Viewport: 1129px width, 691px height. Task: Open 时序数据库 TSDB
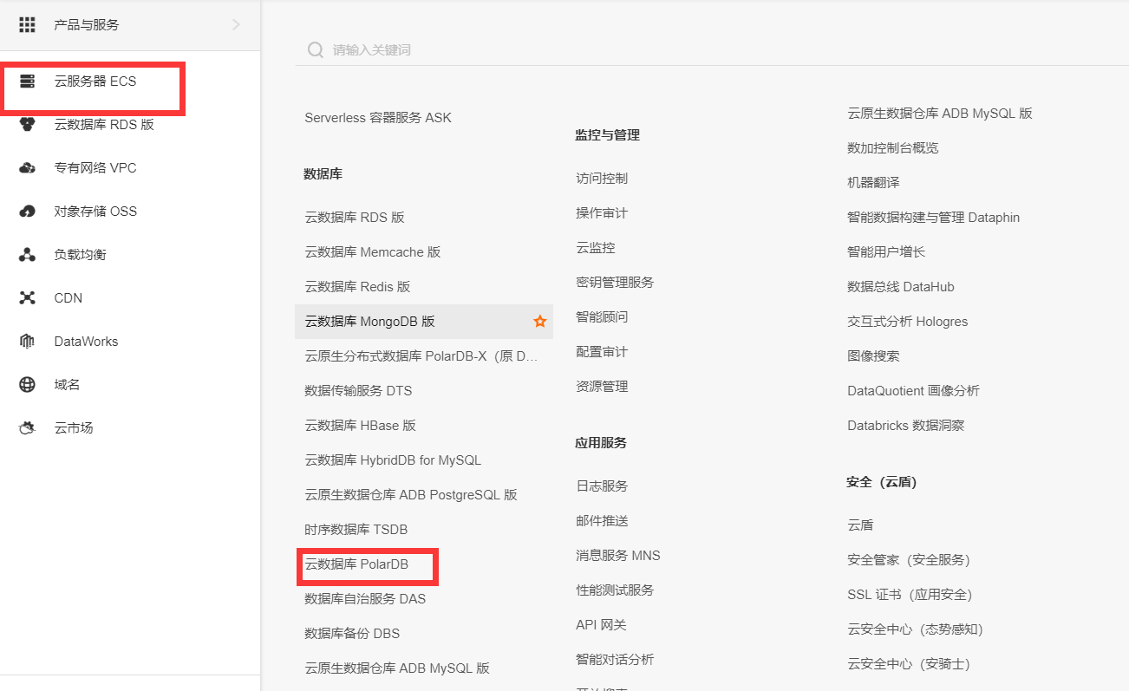(356, 530)
